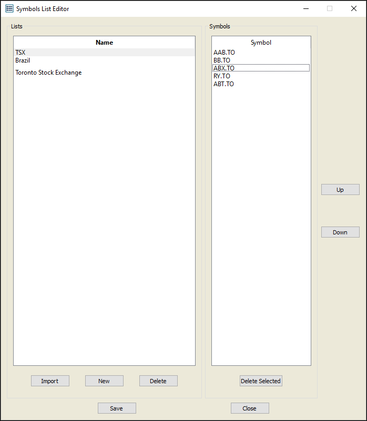Select the Toronto Stock Exchange list
The width and height of the screenshot is (367, 421).
coord(48,73)
